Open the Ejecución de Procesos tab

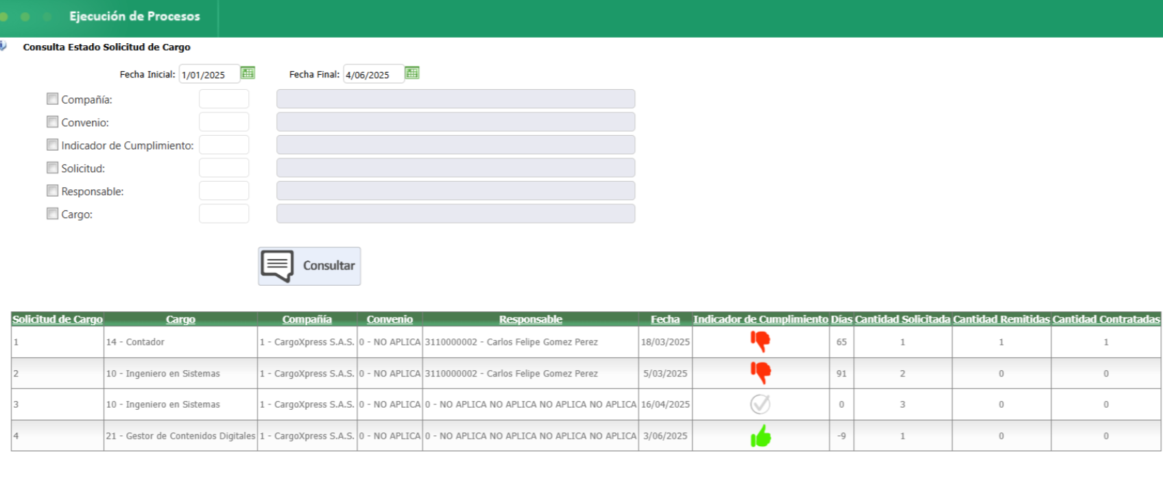point(134,16)
